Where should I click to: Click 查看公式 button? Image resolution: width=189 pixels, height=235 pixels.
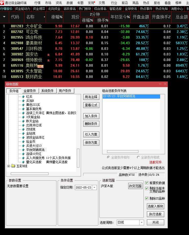(x=91, y=105)
